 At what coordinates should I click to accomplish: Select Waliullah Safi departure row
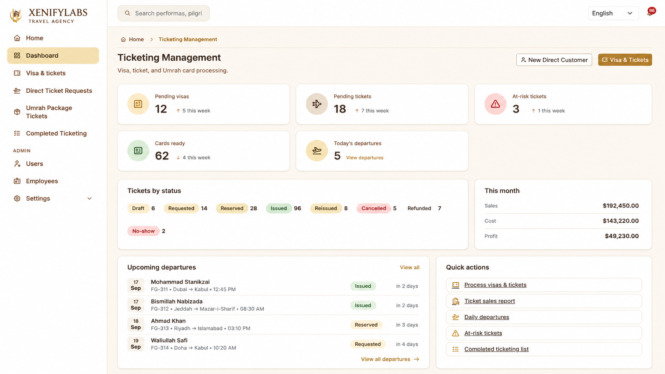click(x=273, y=344)
